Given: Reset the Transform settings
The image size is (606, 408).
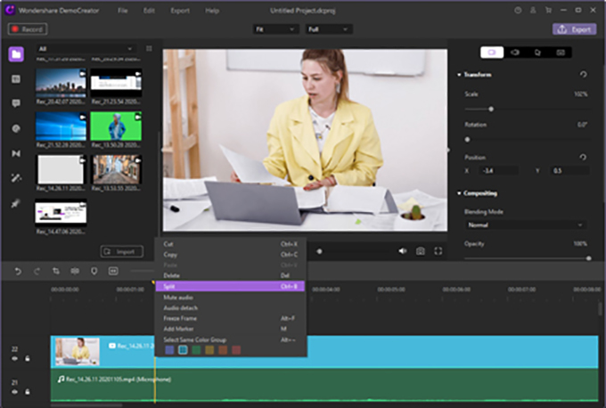Looking at the screenshot, I should click(x=584, y=76).
